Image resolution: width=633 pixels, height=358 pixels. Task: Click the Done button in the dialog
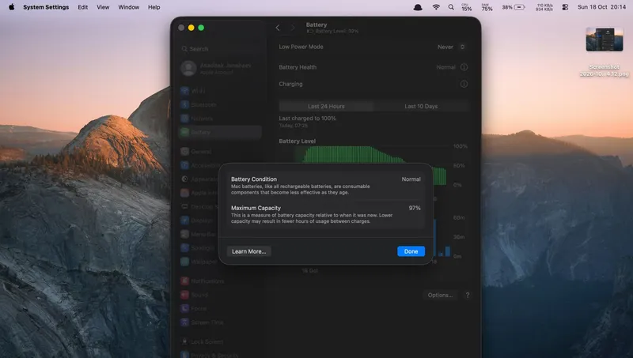click(411, 251)
